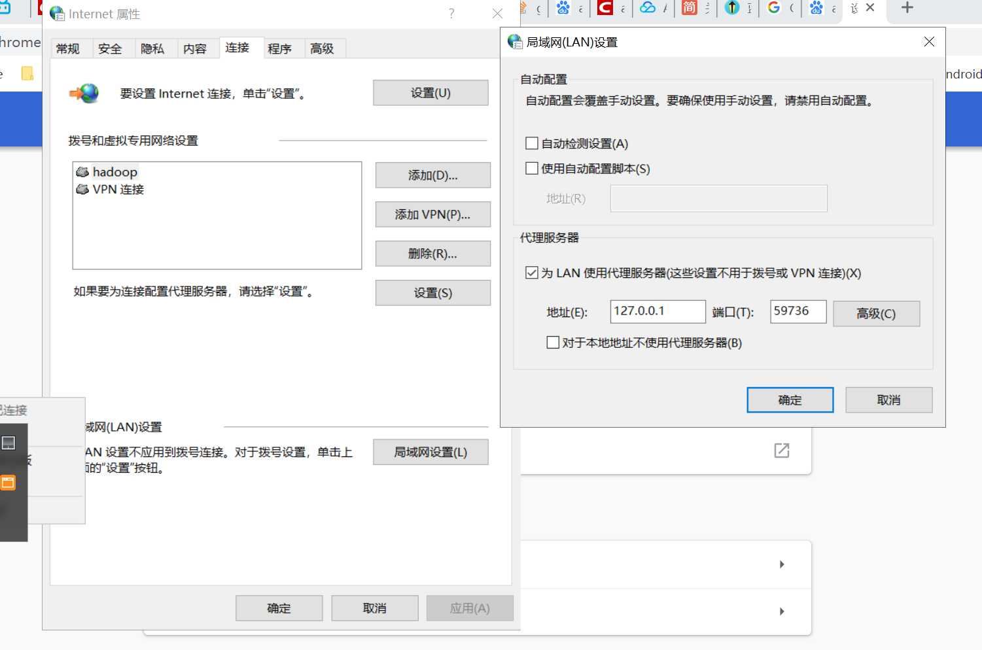Uncheck 为 LAN 使用代理服务器 checkbox
Screen dimensions: 982x650
click(x=532, y=273)
